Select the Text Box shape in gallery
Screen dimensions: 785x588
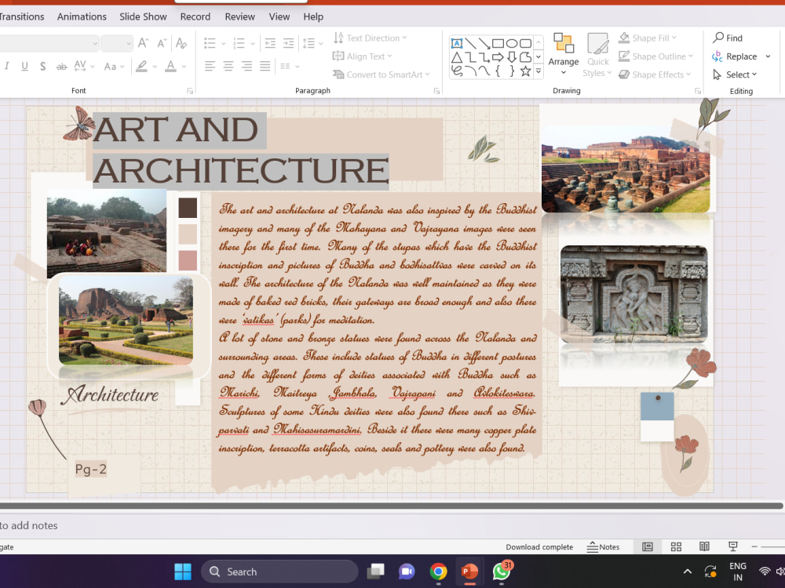(x=457, y=43)
